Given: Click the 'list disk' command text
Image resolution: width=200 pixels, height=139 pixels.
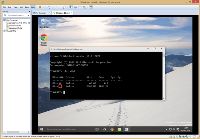Looking at the screenshot, I should (x=69, y=71).
